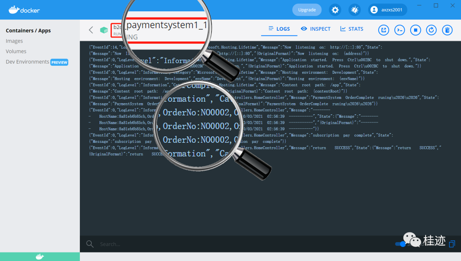461x261 pixels.
Task: Click the Docker whale icon in footer
Action: [x=40, y=257]
